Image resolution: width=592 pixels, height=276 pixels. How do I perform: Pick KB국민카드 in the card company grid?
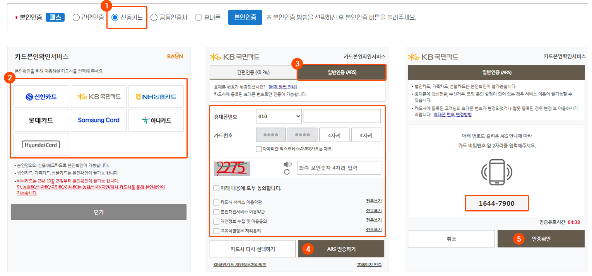pos(99,97)
